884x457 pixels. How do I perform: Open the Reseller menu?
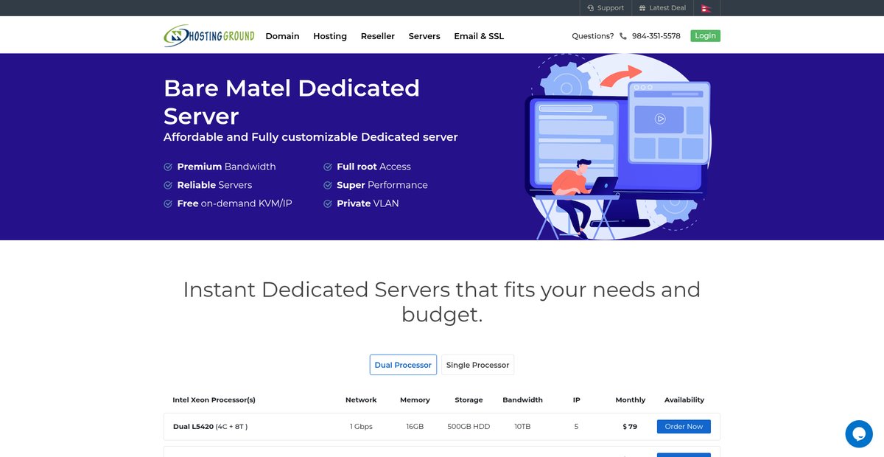(378, 36)
